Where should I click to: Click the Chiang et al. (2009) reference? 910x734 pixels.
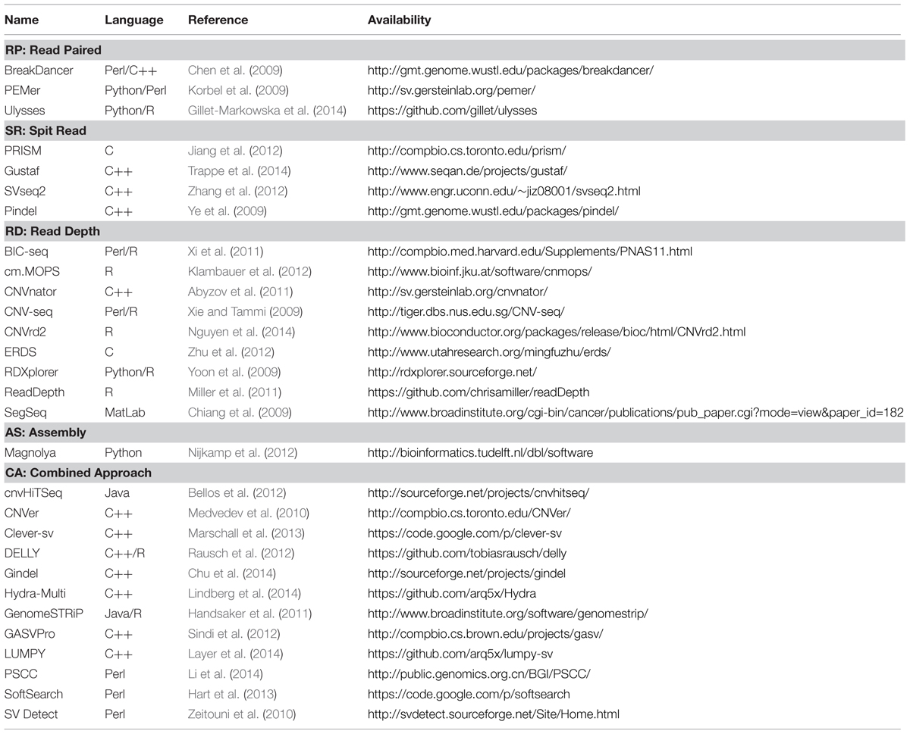(x=240, y=412)
